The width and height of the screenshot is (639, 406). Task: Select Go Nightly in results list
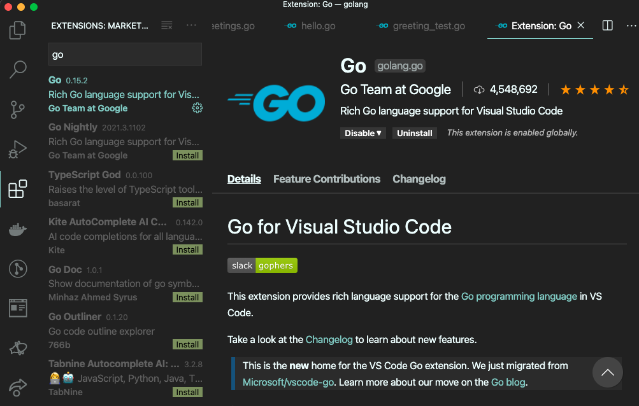tap(125, 141)
